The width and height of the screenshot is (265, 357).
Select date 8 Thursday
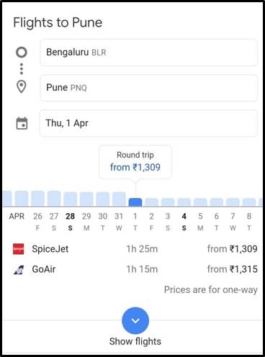tap(249, 221)
